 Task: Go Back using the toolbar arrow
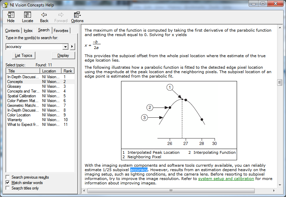44,17
